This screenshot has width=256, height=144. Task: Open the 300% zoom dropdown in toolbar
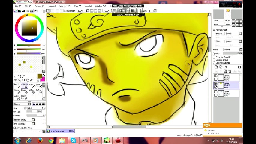pyautogui.click(x=88, y=11)
